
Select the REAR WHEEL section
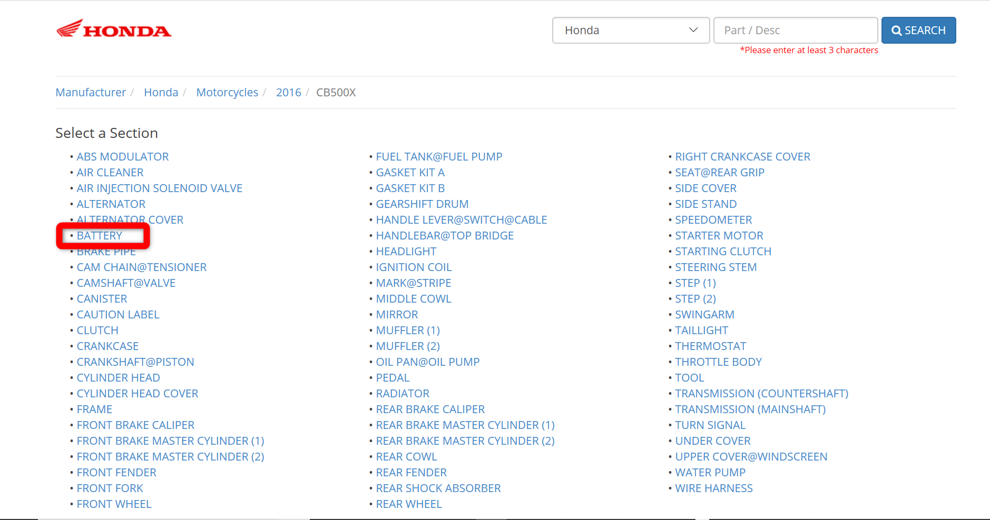point(409,504)
